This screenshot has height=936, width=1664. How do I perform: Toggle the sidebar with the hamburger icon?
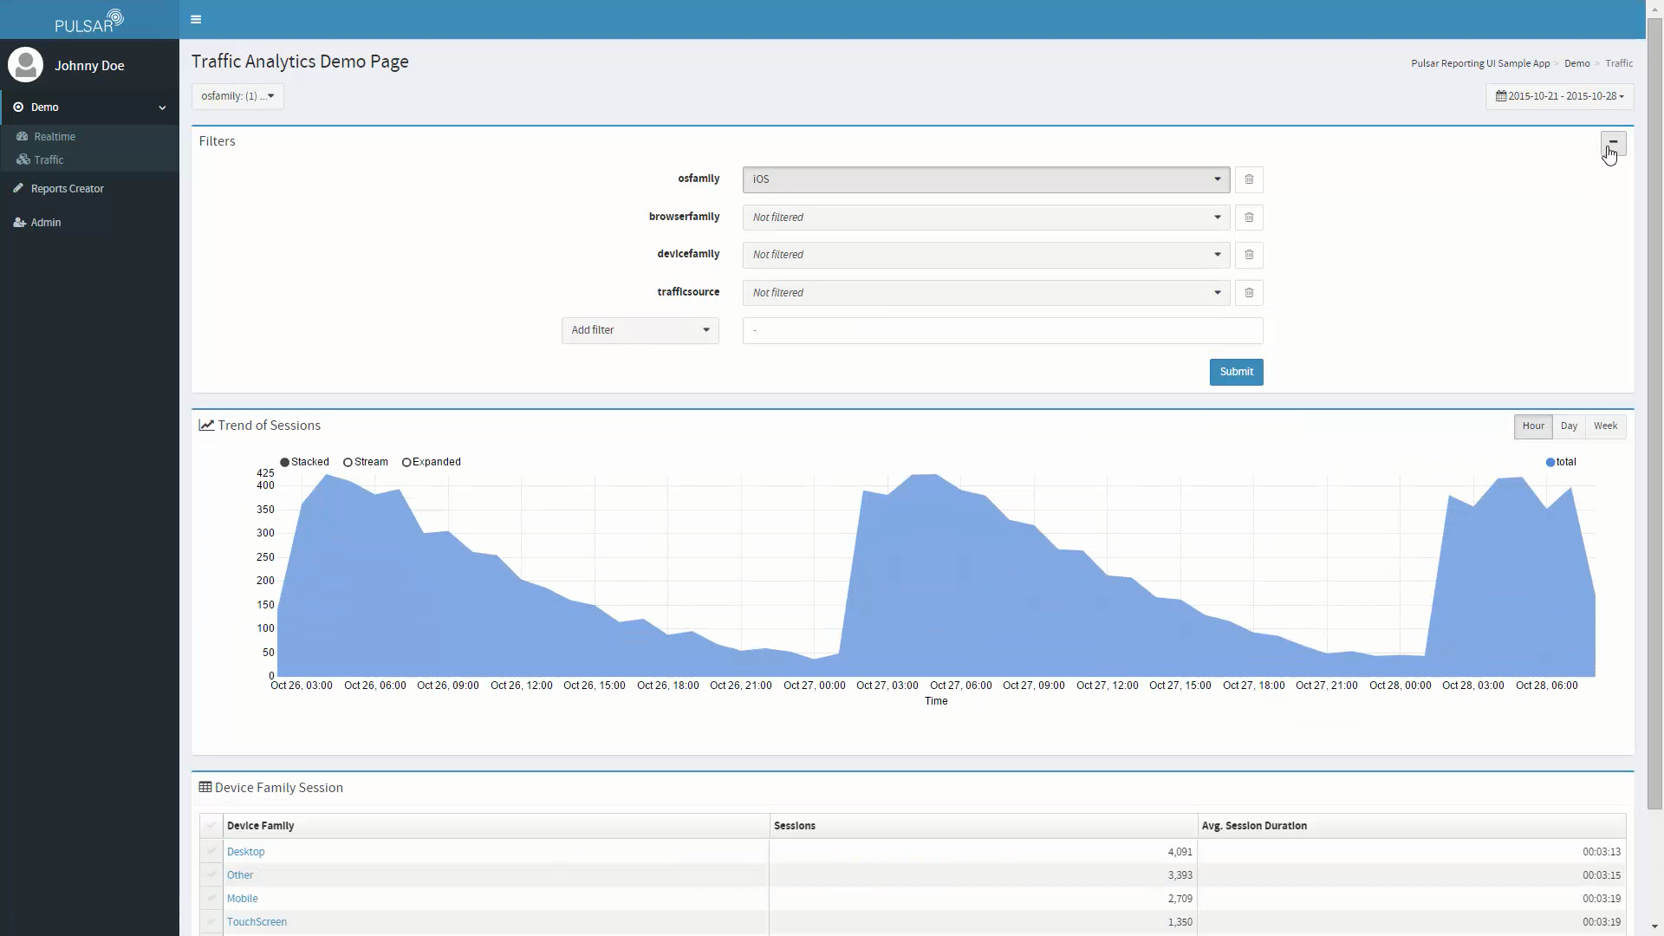point(196,19)
